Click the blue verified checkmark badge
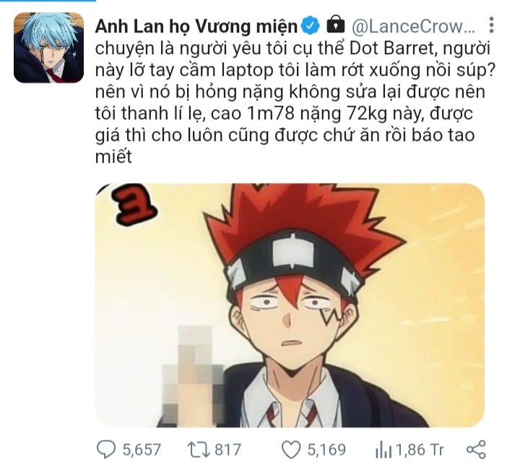This screenshot has width=520, height=468. (310, 25)
